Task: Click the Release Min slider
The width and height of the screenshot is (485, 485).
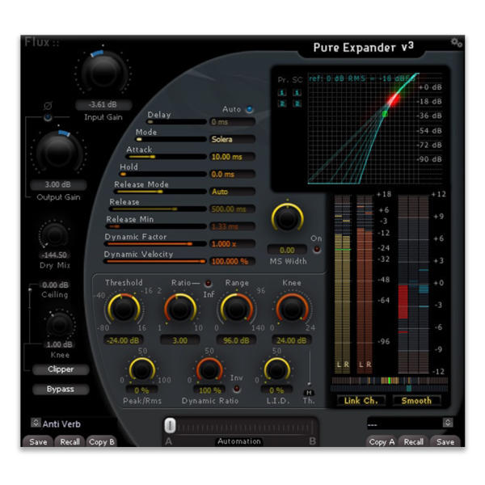Action: tap(156, 226)
